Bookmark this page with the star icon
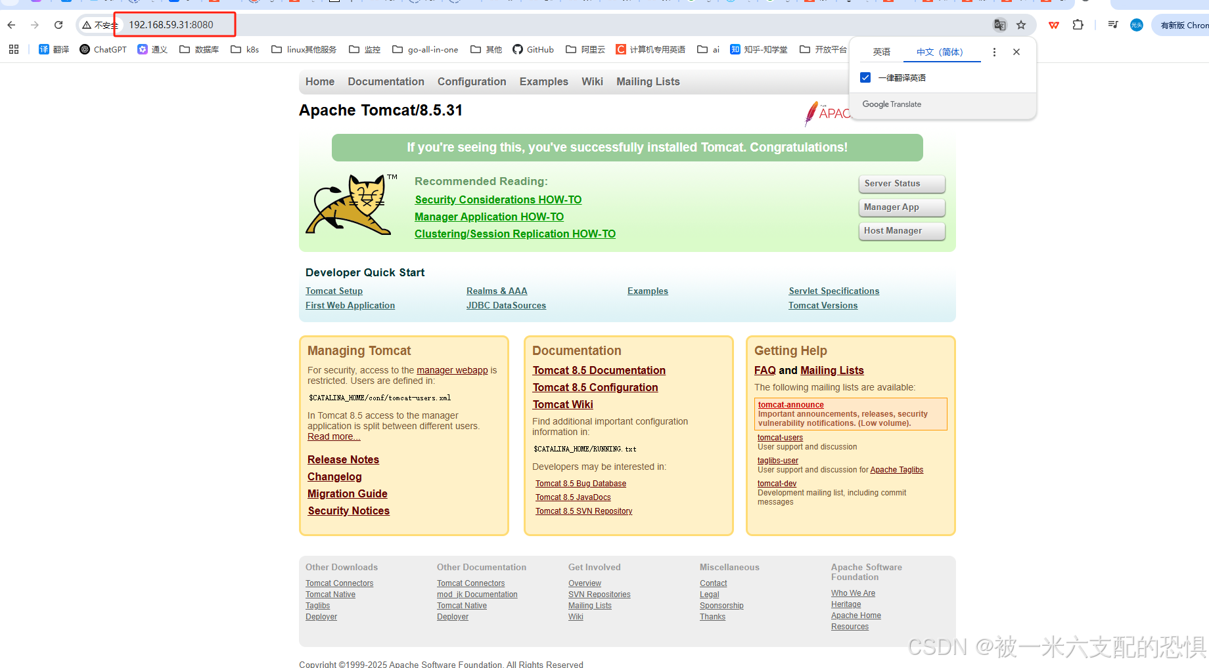This screenshot has width=1209, height=668. click(1021, 25)
